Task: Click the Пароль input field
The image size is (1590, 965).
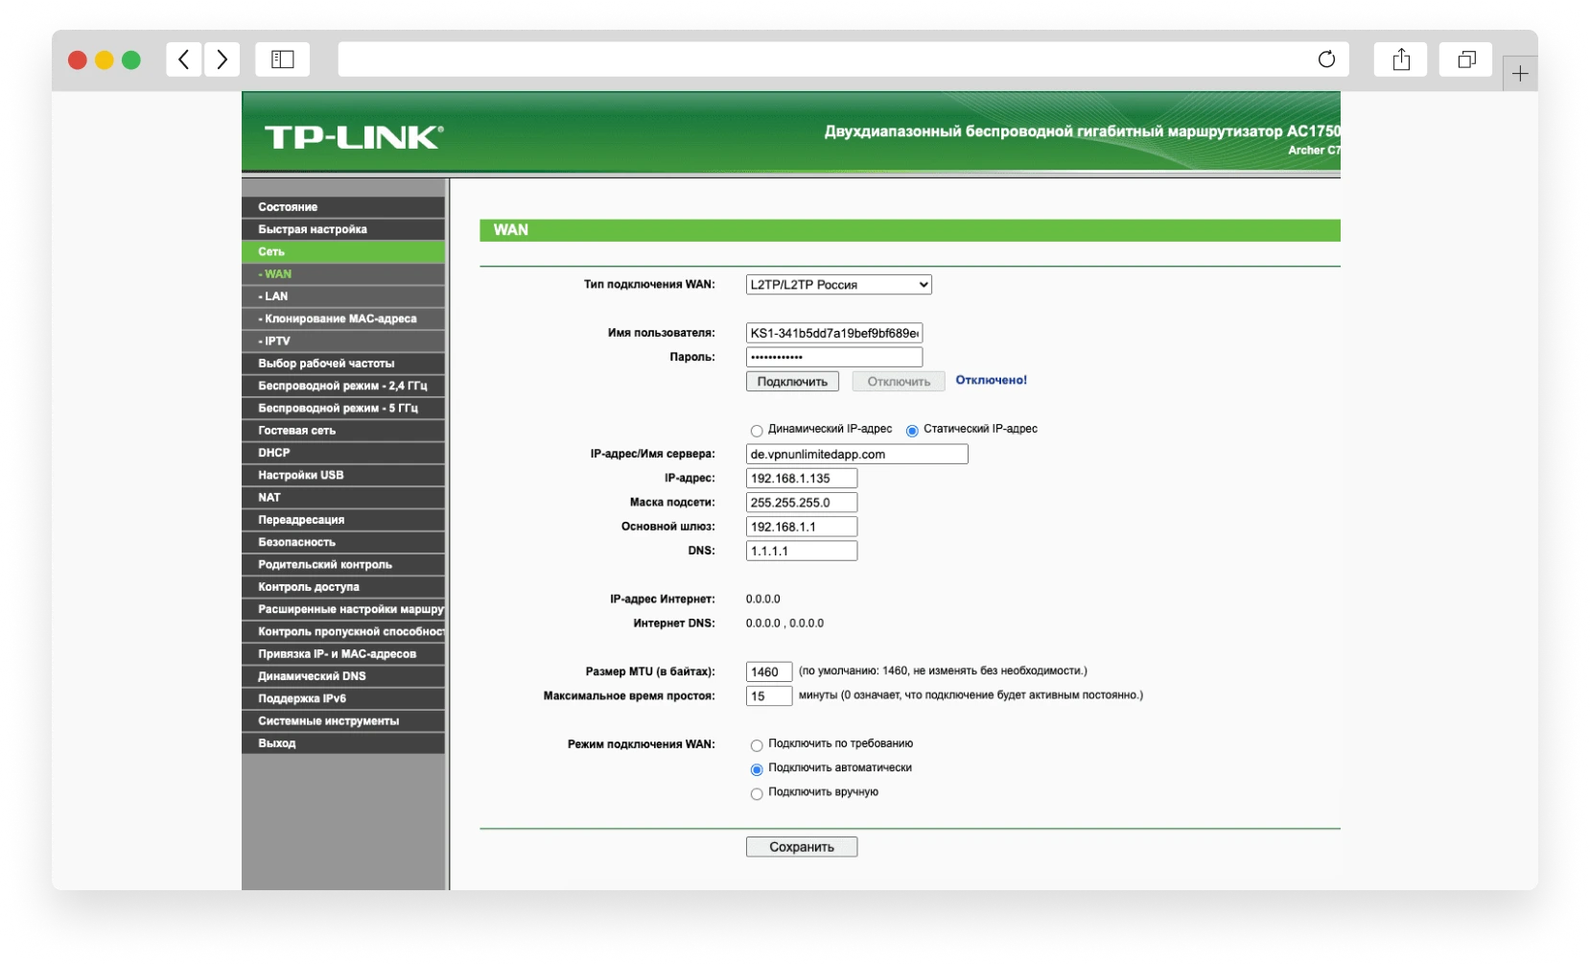Action: 833,356
